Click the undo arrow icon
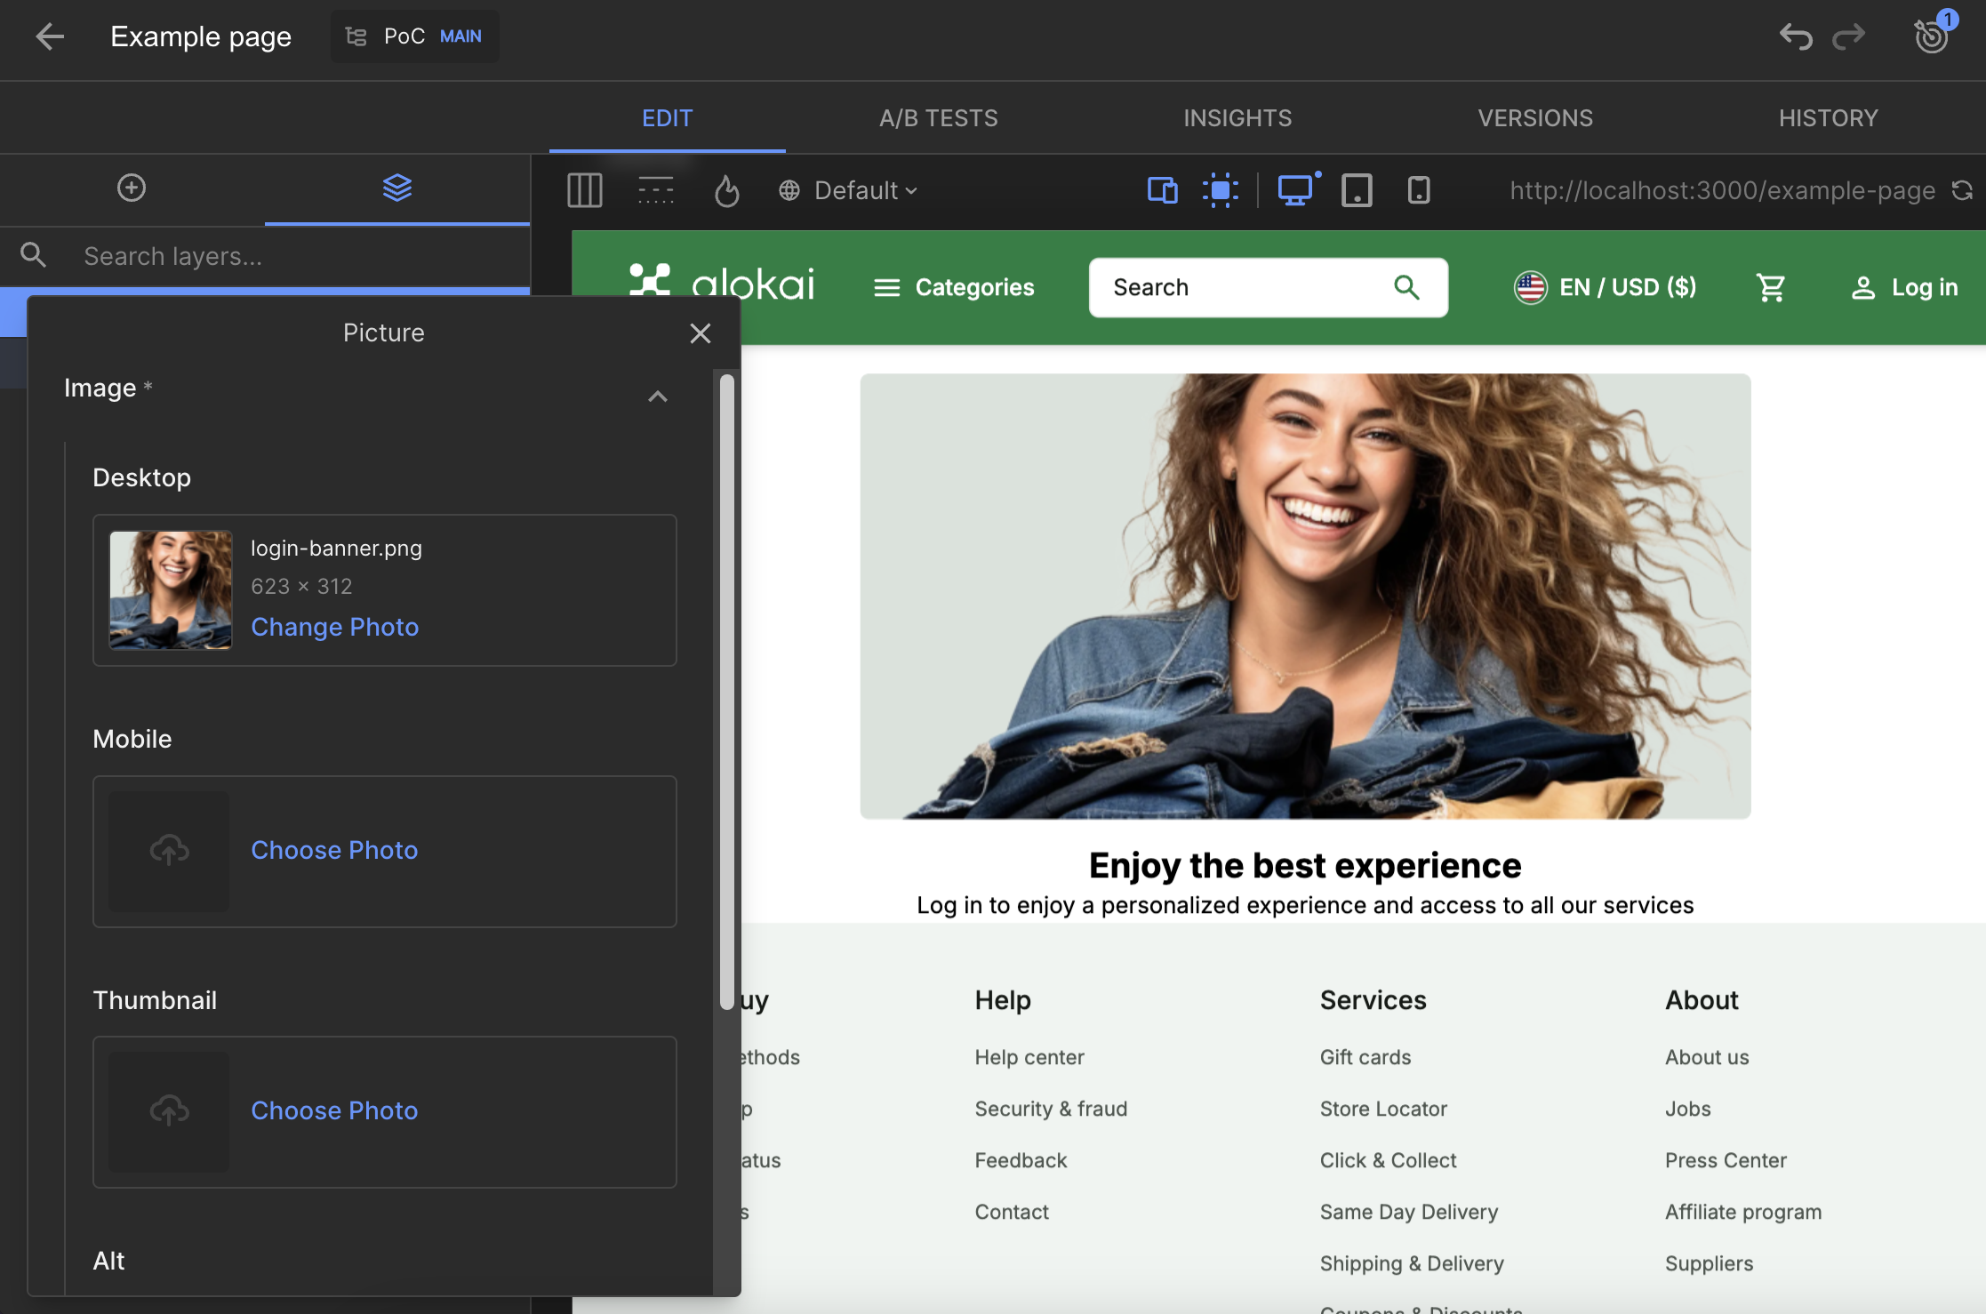This screenshot has width=1986, height=1314. pyautogui.click(x=1795, y=36)
